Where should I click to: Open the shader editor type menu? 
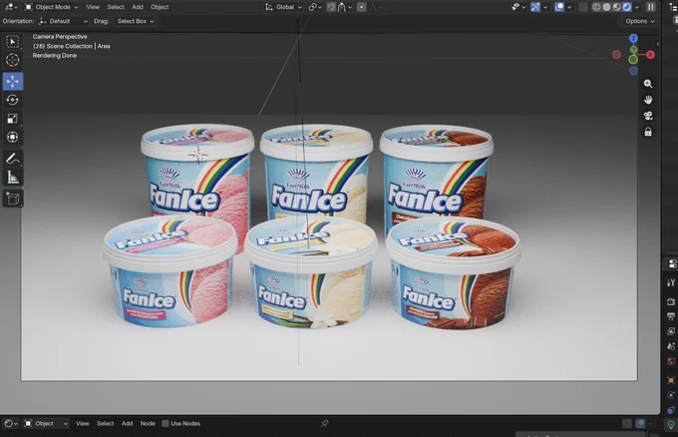click(10, 424)
